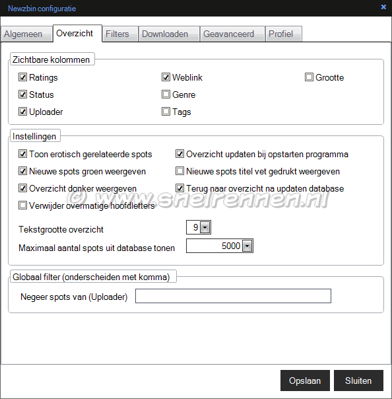Expand the Maximaal aantal spots dropdown arrow
The image size is (392, 399).
click(x=247, y=246)
